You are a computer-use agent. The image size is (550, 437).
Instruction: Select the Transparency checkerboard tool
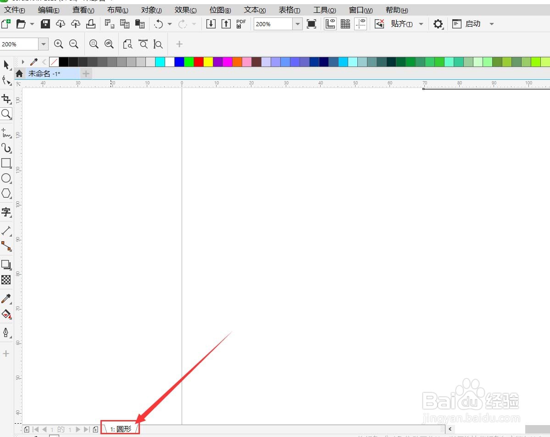6,280
